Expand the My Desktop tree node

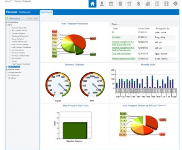[7, 22]
